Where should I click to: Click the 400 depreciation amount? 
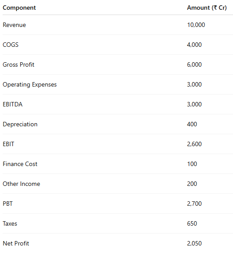pos(192,124)
